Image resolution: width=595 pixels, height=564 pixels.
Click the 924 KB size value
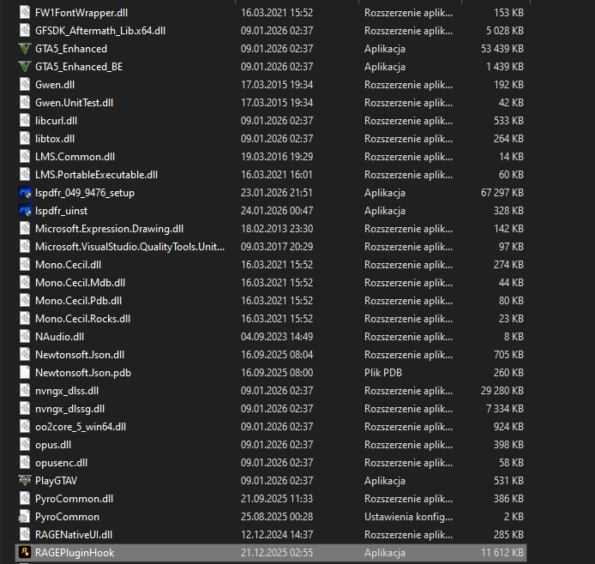508,427
